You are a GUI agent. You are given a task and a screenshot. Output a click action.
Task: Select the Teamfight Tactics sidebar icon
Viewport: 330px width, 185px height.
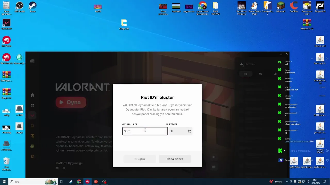tap(32, 136)
